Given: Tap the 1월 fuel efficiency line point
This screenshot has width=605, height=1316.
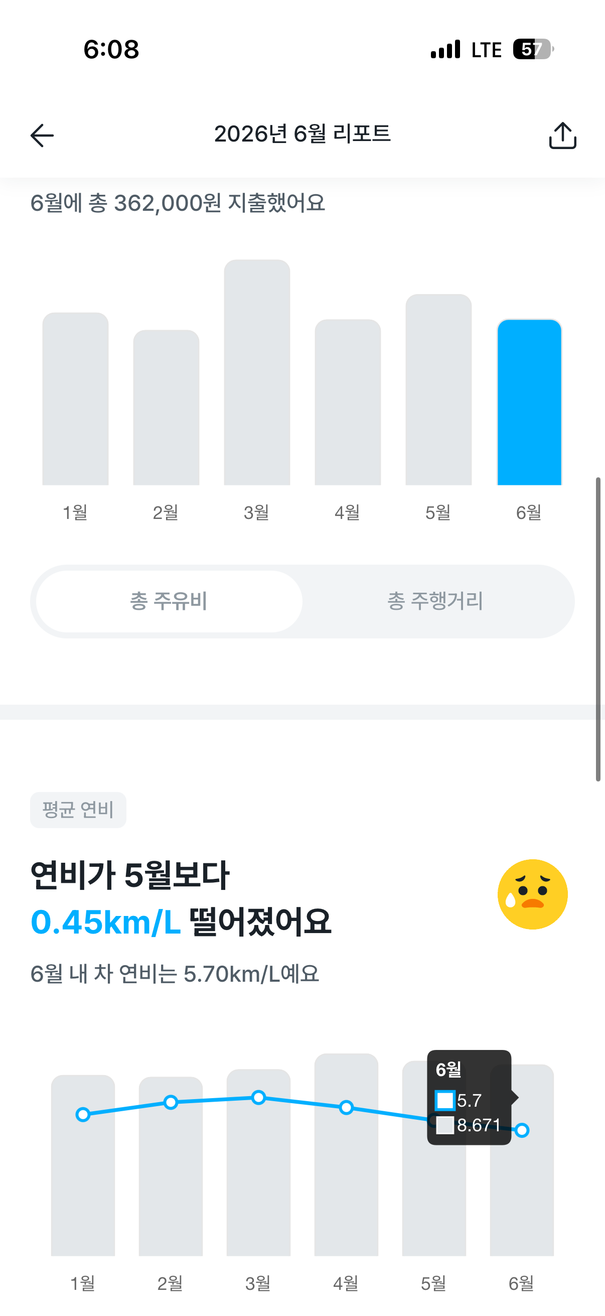Looking at the screenshot, I should (83, 1114).
